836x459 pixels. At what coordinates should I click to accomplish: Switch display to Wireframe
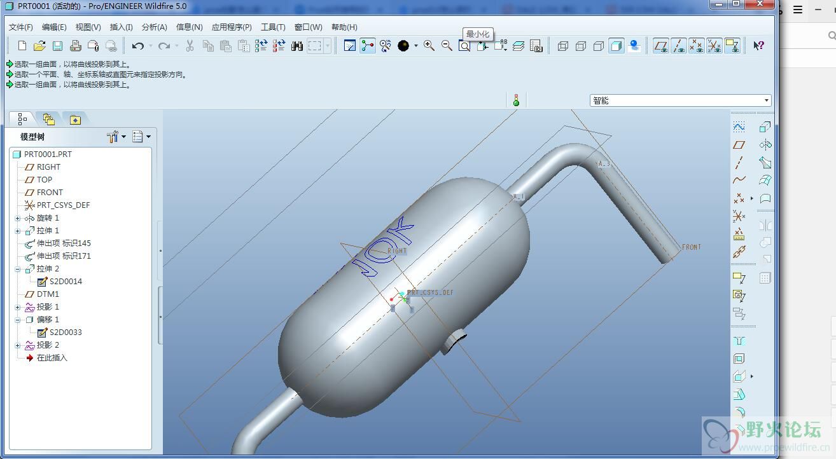563,46
